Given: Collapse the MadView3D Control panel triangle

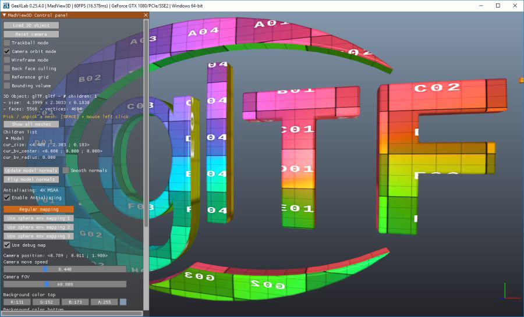Looking at the screenshot, I should point(4,15).
